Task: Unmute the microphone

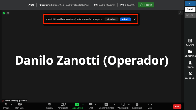Action: pos(6,106)
